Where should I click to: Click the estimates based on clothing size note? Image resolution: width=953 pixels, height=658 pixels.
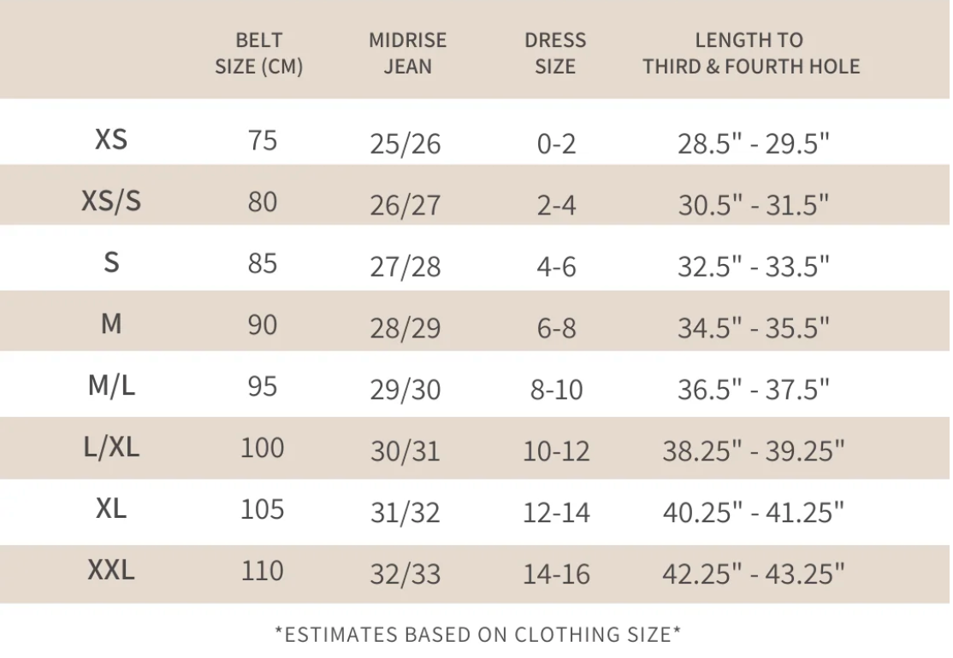(477, 634)
